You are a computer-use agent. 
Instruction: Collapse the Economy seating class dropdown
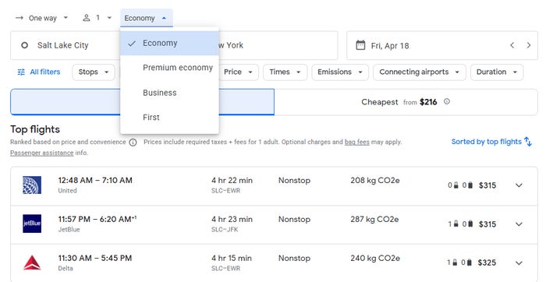(147, 18)
